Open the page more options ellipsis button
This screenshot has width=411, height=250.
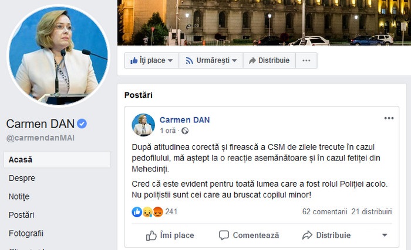pyautogui.click(x=306, y=60)
